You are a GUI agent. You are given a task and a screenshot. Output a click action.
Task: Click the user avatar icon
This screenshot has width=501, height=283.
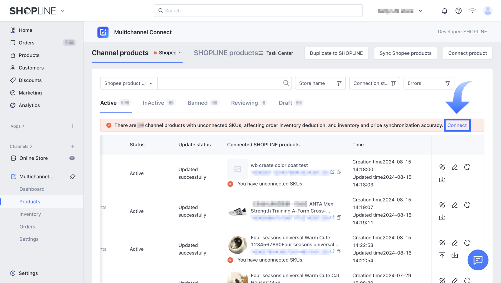[487, 11]
